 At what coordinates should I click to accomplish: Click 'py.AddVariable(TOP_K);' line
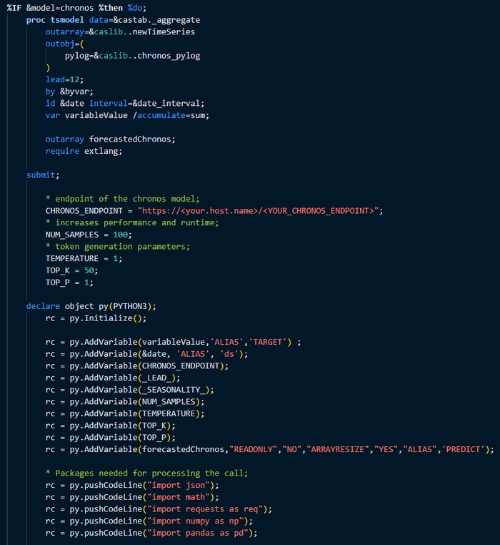click(111, 426)
